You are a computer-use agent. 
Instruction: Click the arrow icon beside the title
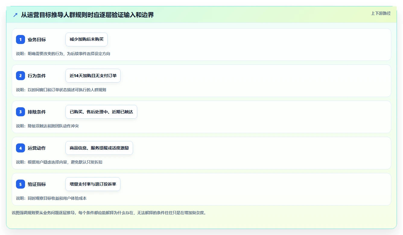tap(15, 15)
